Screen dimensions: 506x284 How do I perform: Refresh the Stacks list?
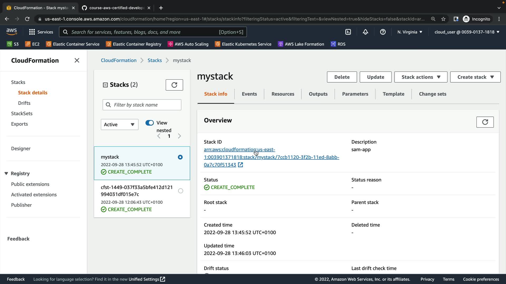coord(174,85)
